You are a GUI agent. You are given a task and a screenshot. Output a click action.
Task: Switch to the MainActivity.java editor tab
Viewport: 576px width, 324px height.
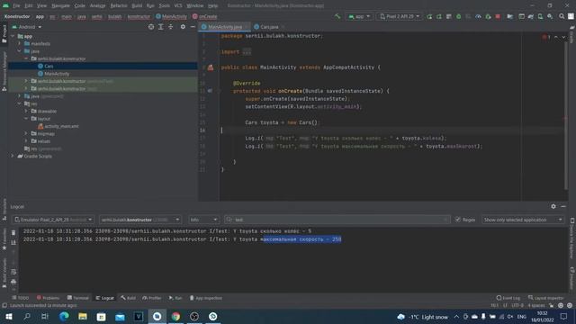(224, 27)
